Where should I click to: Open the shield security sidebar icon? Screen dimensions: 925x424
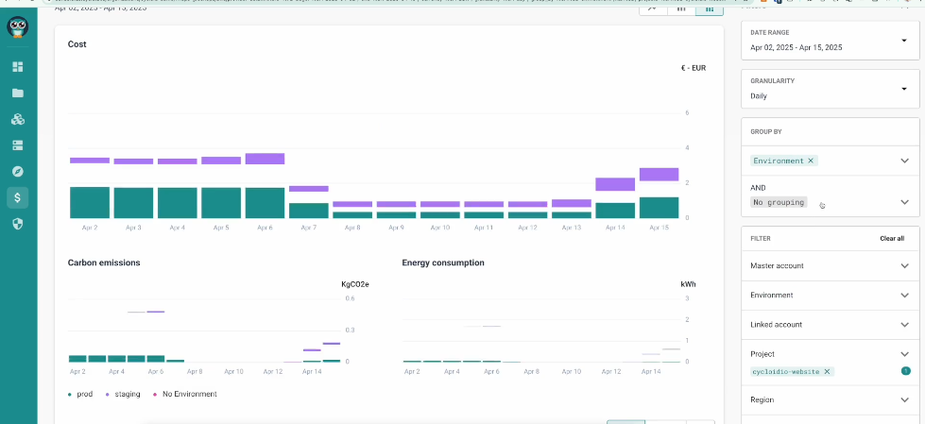point(18,224)
